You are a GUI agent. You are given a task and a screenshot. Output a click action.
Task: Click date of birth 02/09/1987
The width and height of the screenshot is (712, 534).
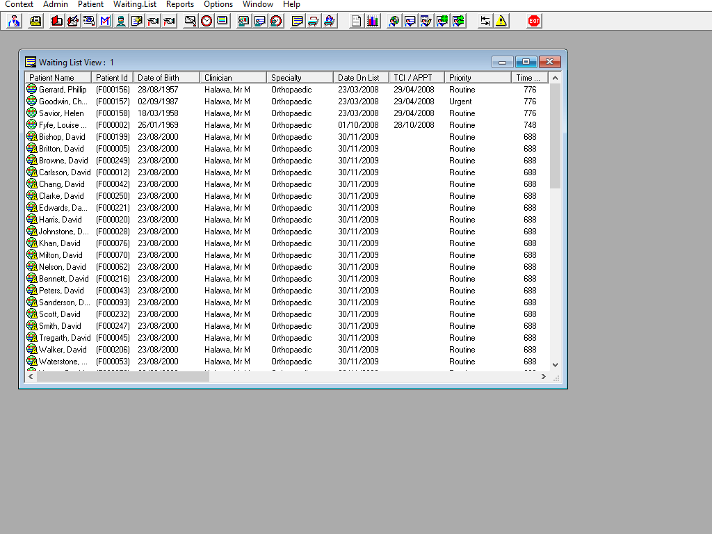coord(158,102)
